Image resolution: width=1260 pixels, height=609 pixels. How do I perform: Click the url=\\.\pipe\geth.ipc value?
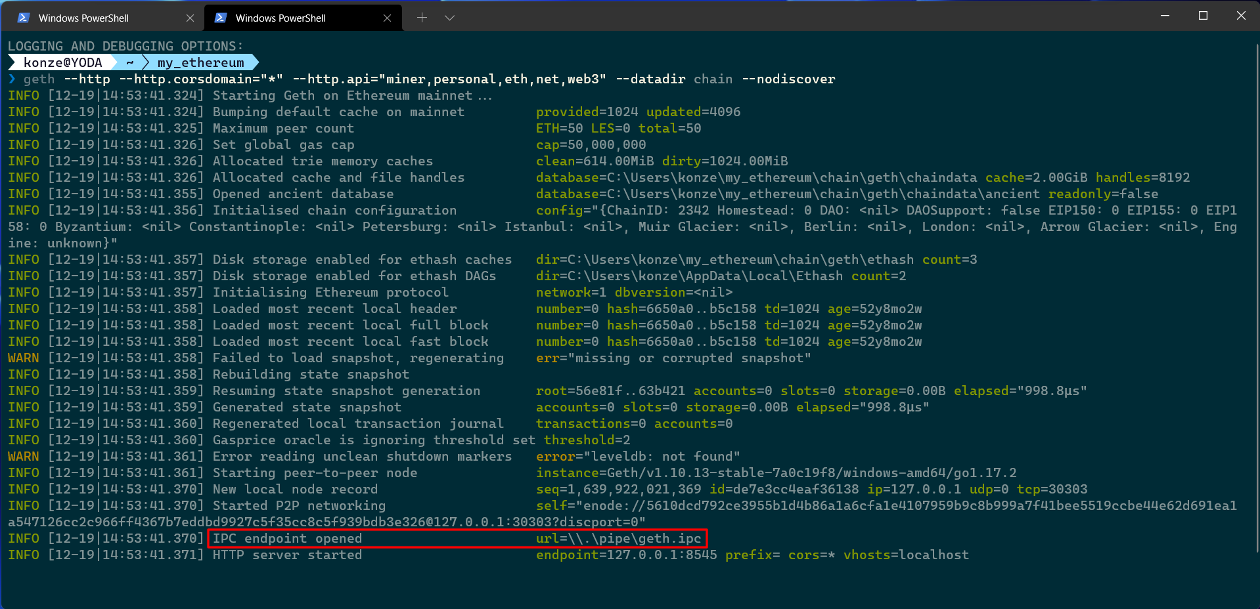618,538
